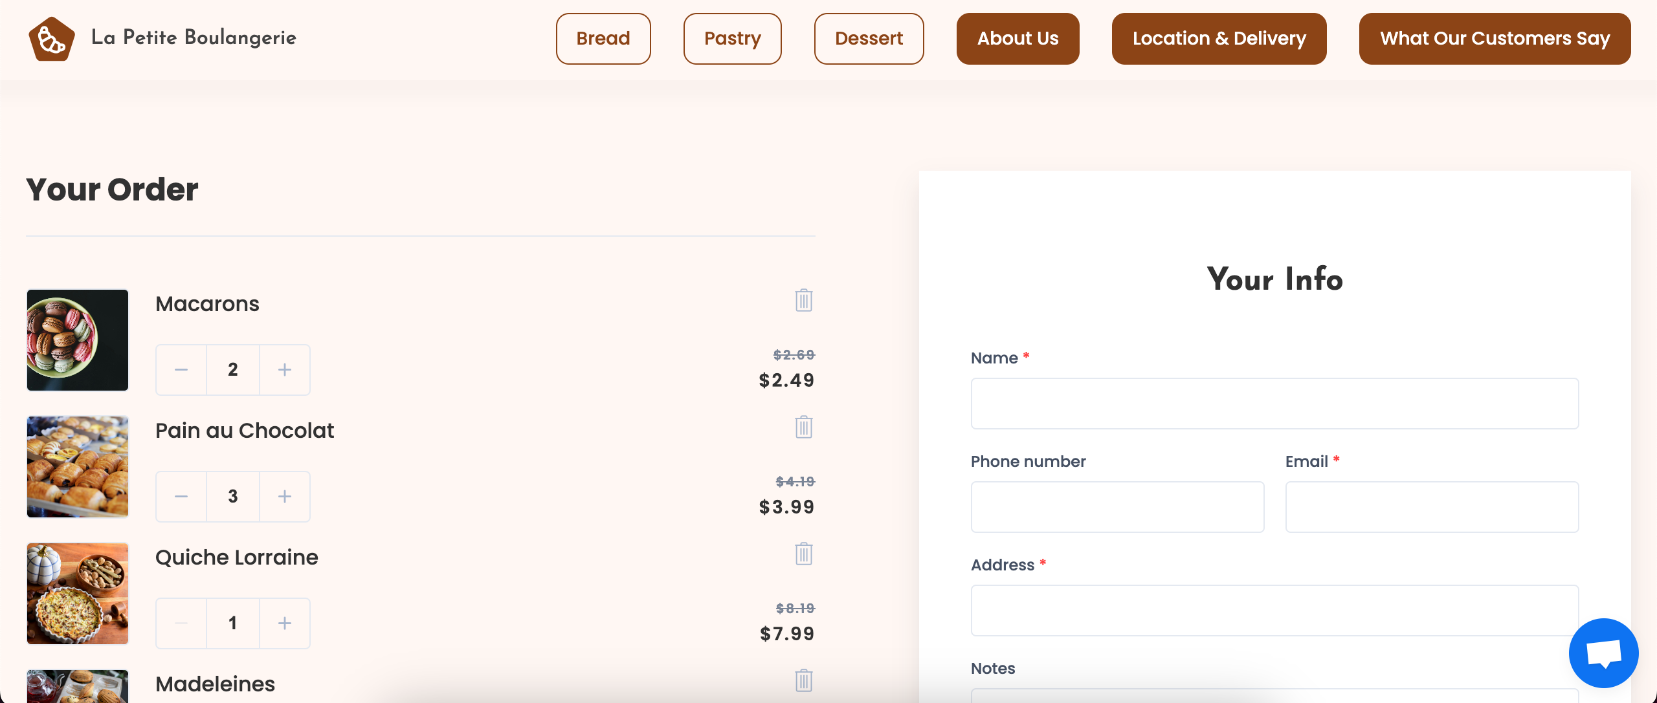Click the About Us navigation button
Viewport: 1657px width, 703px height.
[x=1017, y=38]
